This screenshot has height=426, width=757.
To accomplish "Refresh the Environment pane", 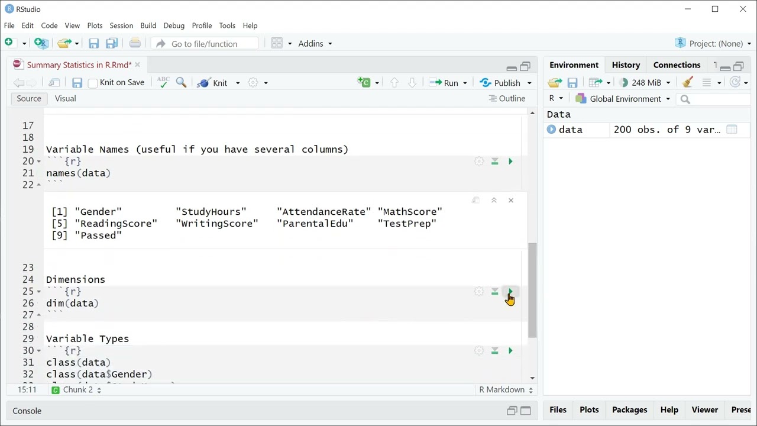I will (735, 82).
